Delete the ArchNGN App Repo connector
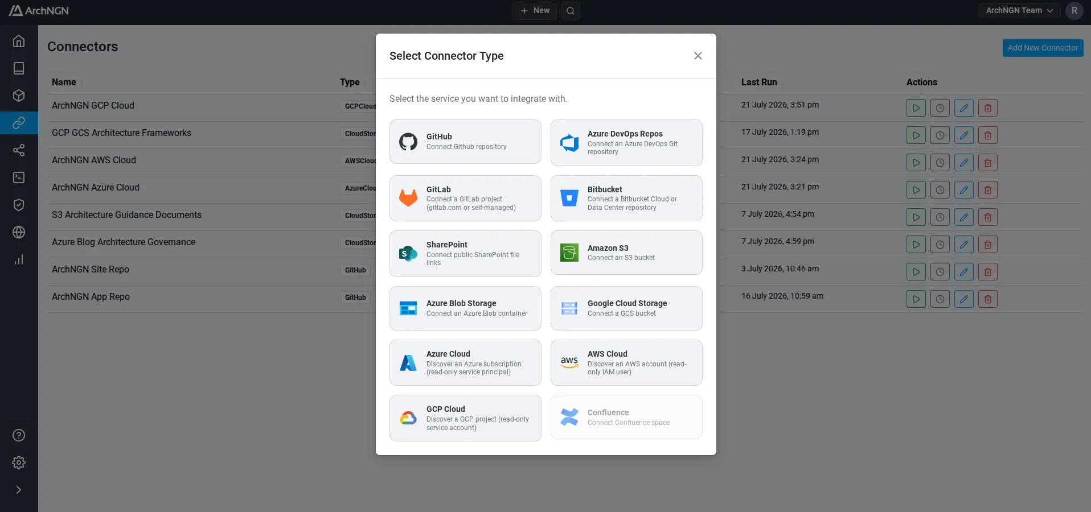The height and width of the screenshot is (512, 1091). [988, 299]
